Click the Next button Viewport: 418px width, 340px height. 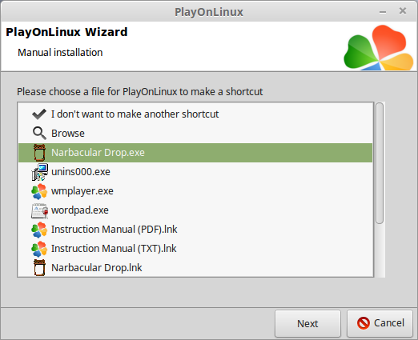[x=307, y=323]
